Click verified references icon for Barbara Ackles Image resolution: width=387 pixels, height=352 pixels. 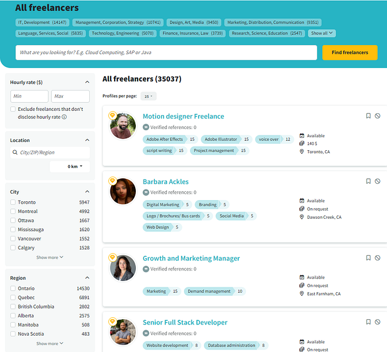point(146,192)
